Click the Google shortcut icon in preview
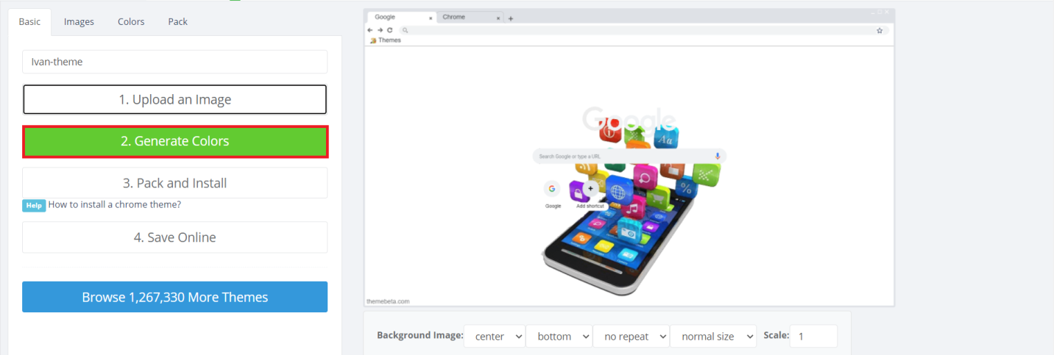 (552, 189)
